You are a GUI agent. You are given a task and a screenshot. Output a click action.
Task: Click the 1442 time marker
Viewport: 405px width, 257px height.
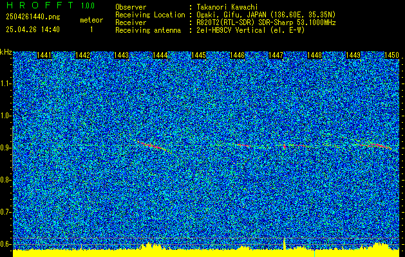[82, 55]
